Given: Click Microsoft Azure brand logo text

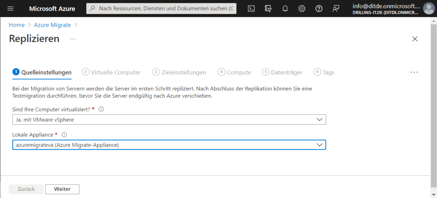Looking at the screenshot, I should pyautogui.click(x=52, y=9).
